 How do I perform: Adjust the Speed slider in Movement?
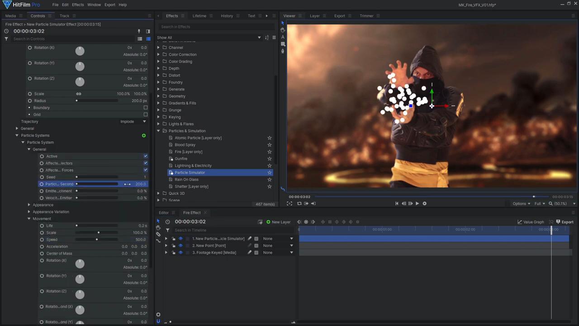97,240
